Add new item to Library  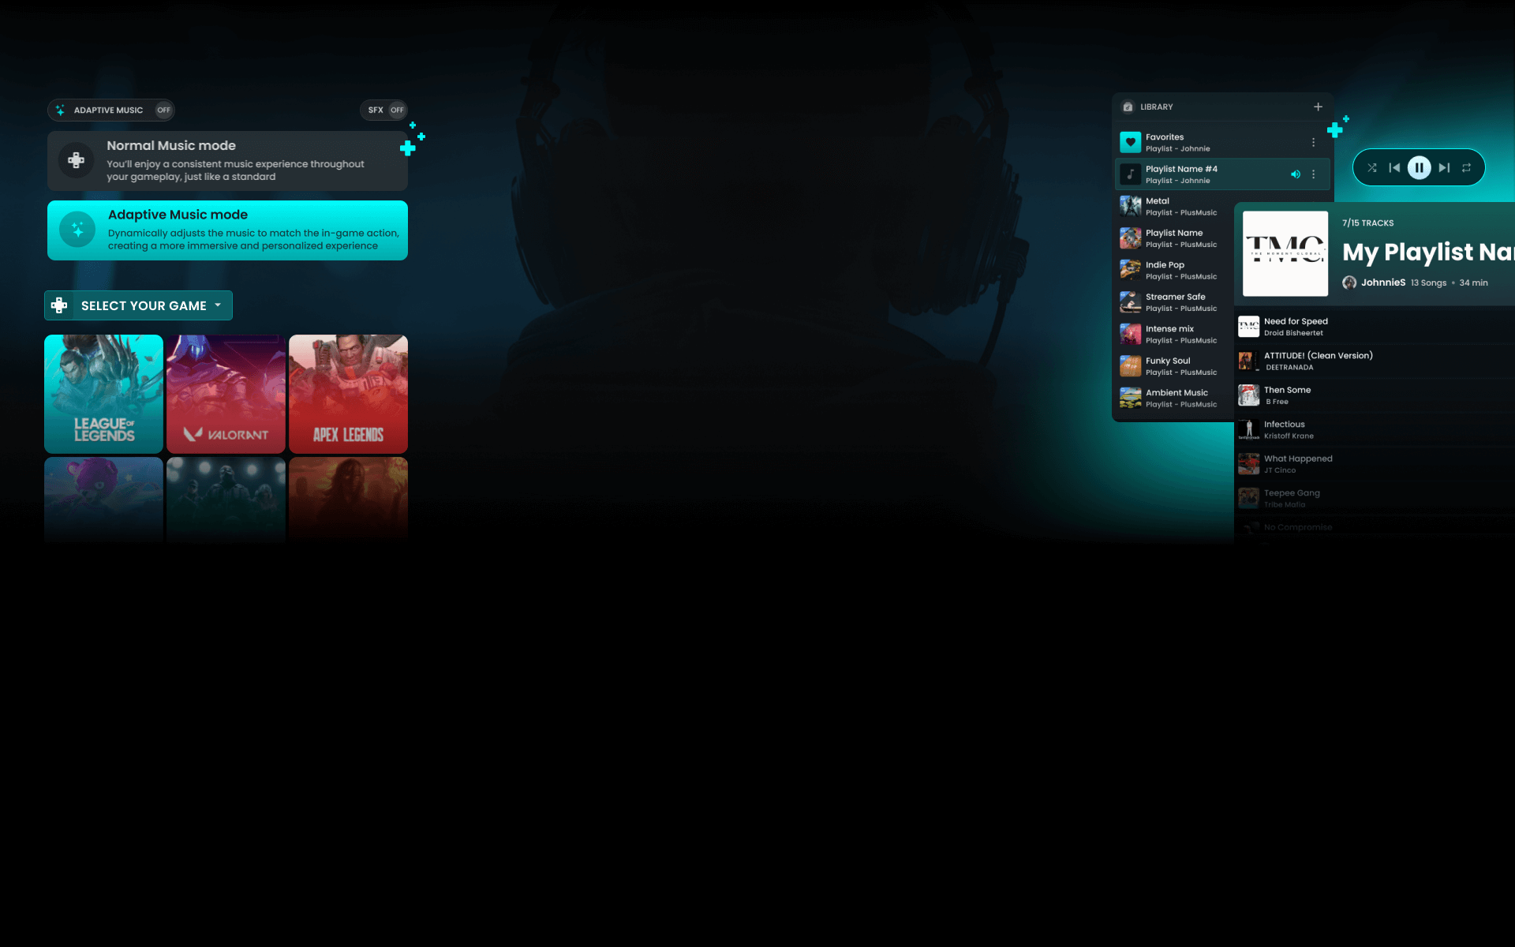(x=1319, y=107)
